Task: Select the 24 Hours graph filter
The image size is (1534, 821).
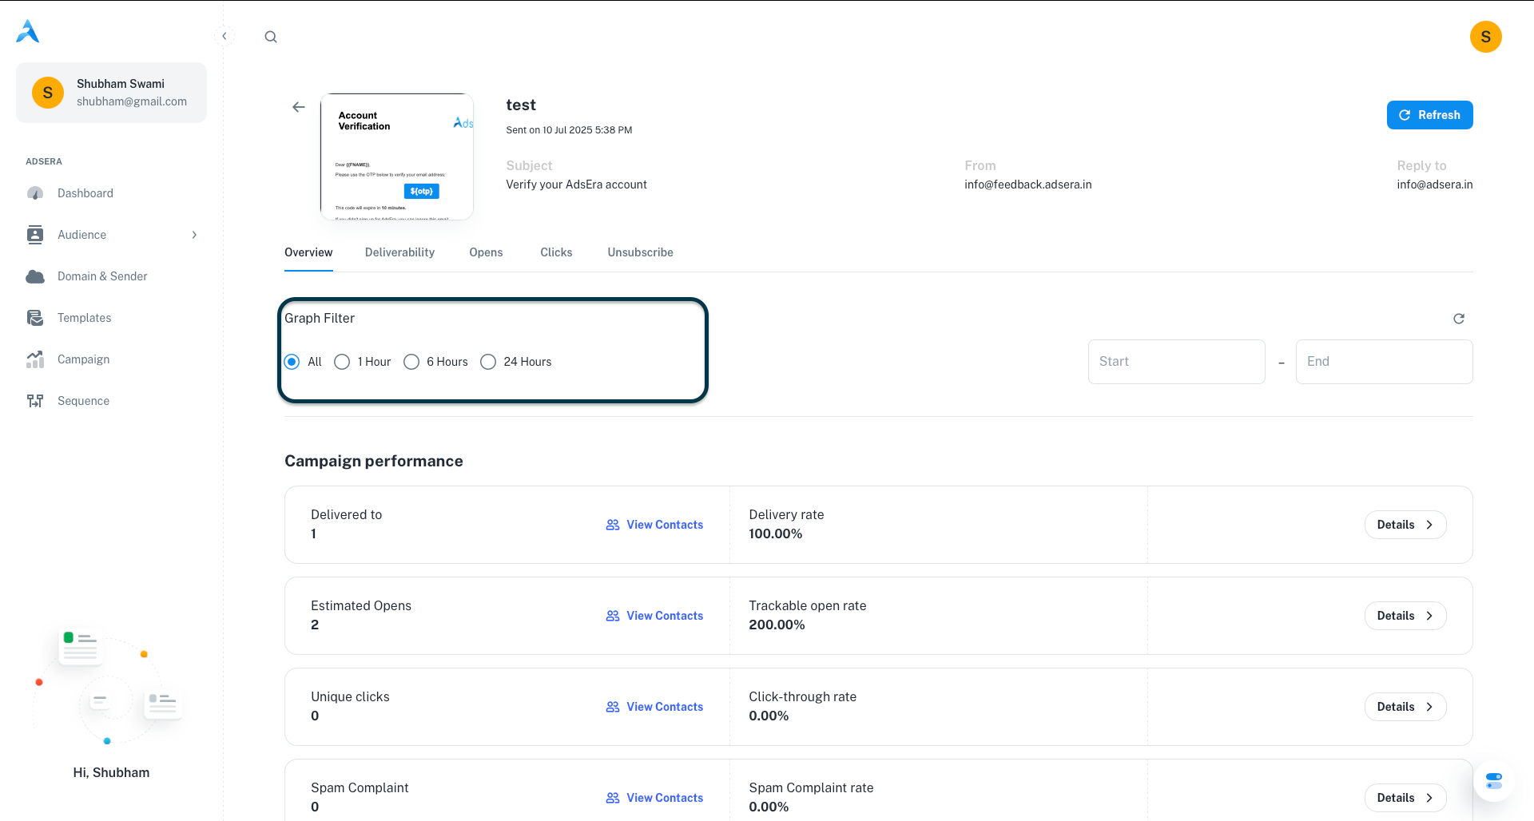Action: (x=488, y=362)
